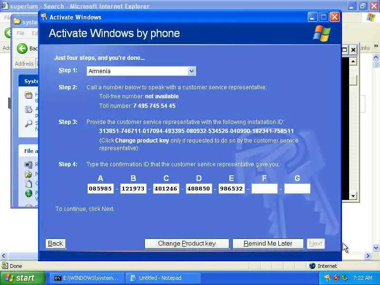Image resolution: width=380 pixels, height=285 pixels.
Task: Expand the Links toolbar chevron
Action: pyautogui.click(x=376, y=46)
